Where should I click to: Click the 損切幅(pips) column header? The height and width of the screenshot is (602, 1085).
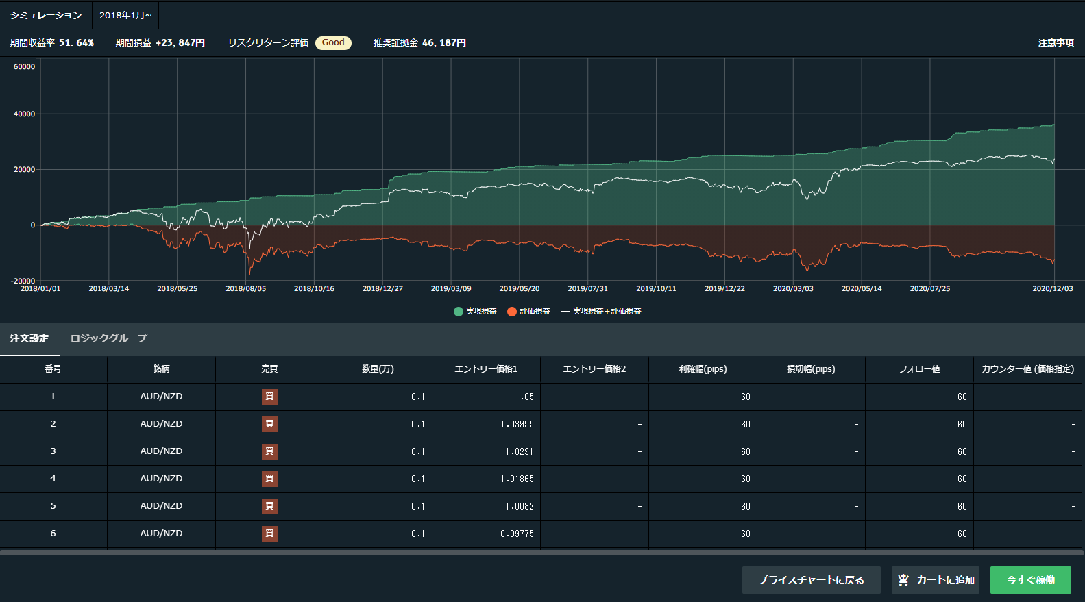click(x=812, y=369)
